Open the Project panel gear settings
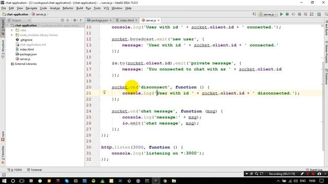Screen dimensions: 328x184 click(75, 20)
